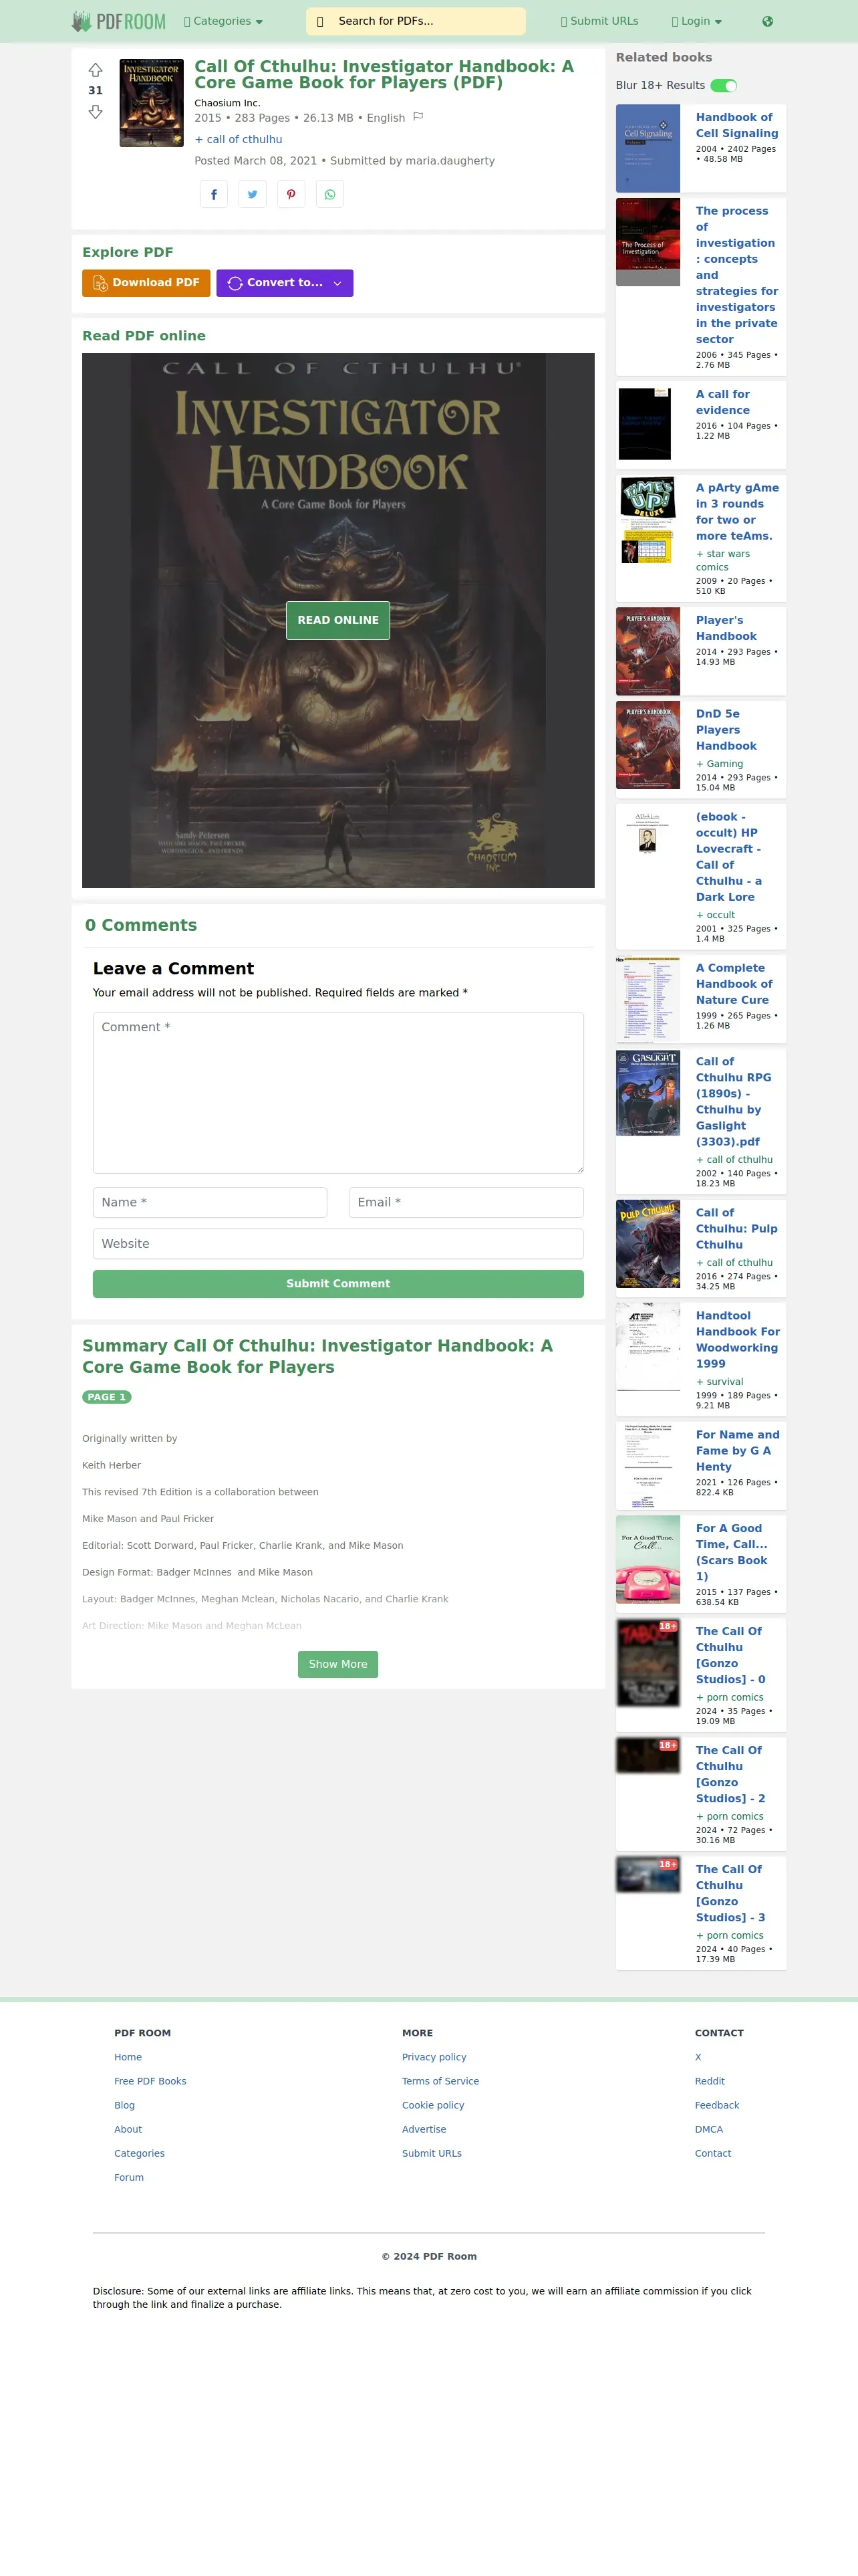Open the X contact link
This screenshot has height=2576, width=858.
coord(697,2058)
